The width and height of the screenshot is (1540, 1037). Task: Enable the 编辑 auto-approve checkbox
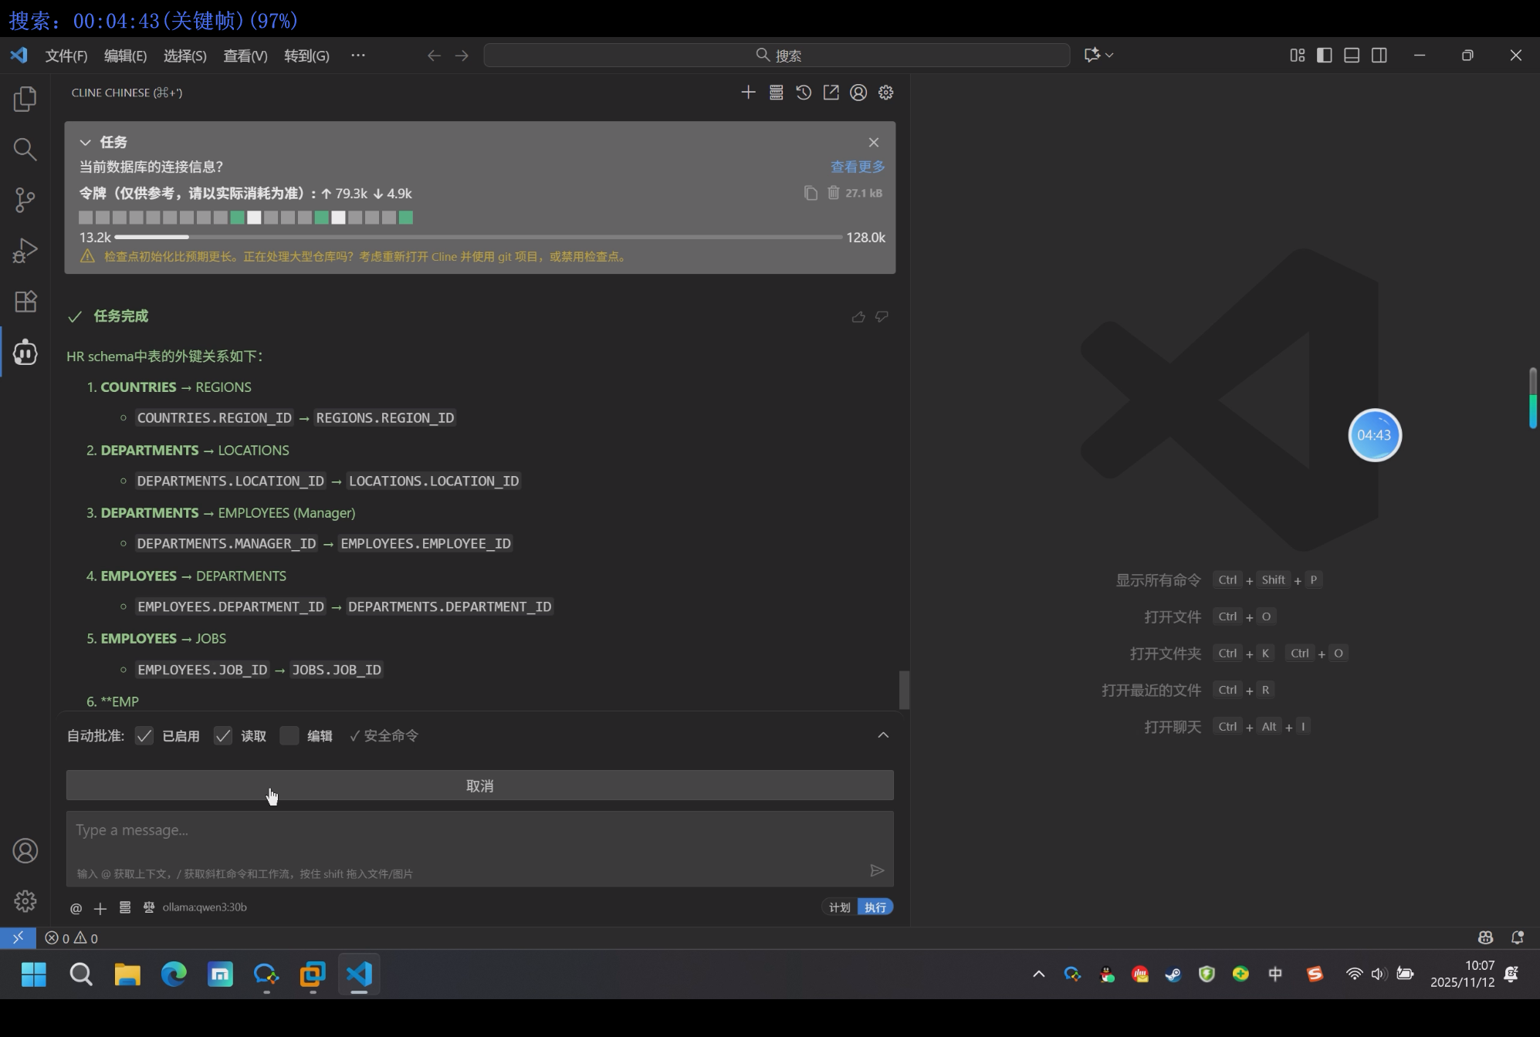point(289,736)
